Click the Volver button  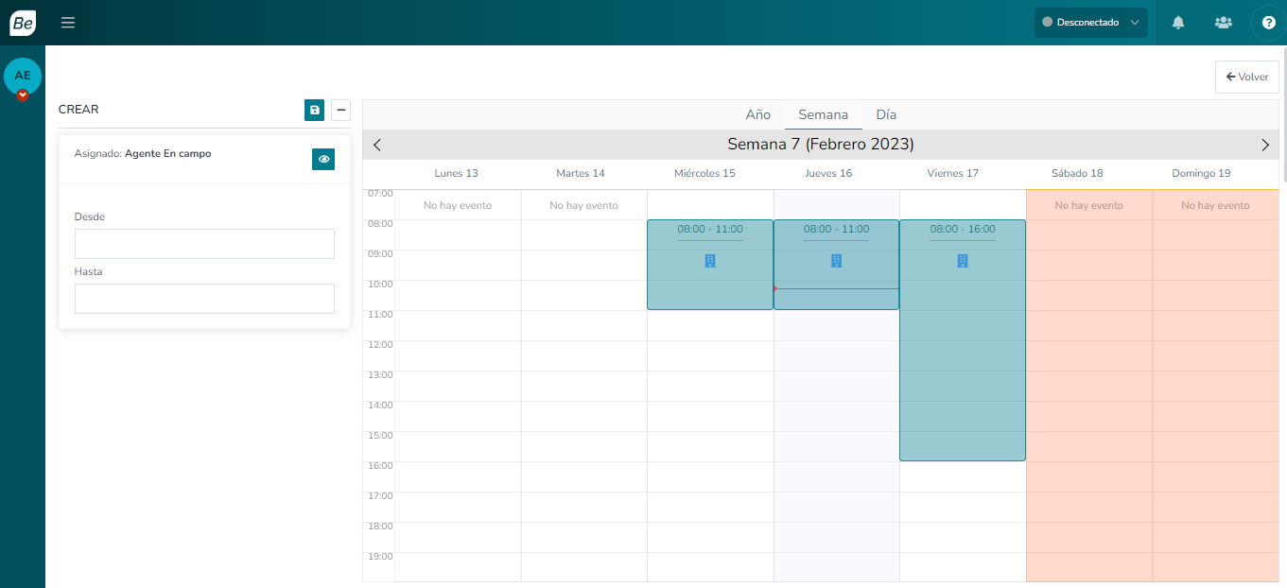click(1246, 77)
